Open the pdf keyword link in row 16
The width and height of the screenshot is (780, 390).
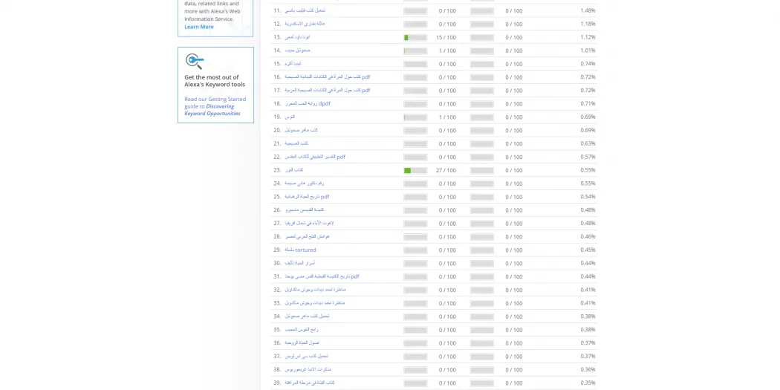[x=327, y=77]
